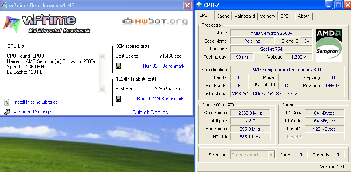Click the CPU-Z title bar app icon
351x174 pixels.
(x=199, y=5)
